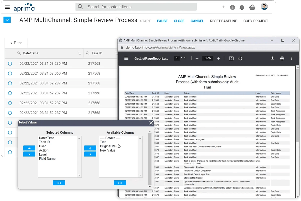Click CLOSE in the project toolbar
Image resolution: width=301 pixels, height=201 pixels.
tap(179, 21)
